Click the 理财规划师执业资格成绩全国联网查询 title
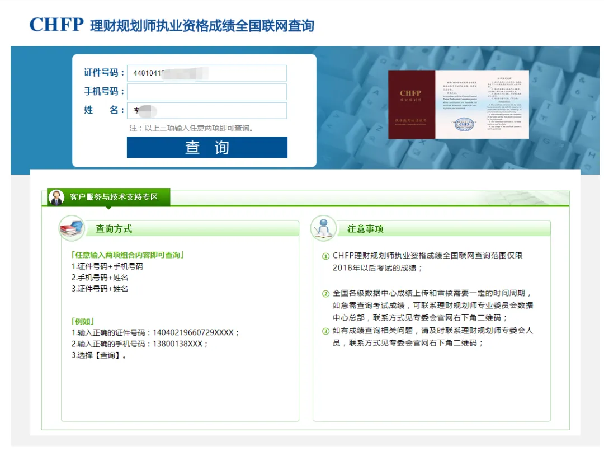 tap(202, 26)
